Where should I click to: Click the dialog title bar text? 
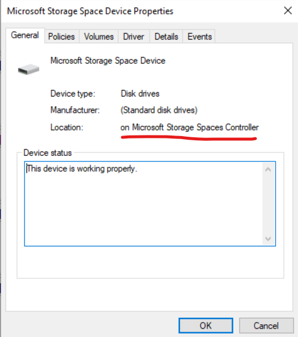click(90, 11)
